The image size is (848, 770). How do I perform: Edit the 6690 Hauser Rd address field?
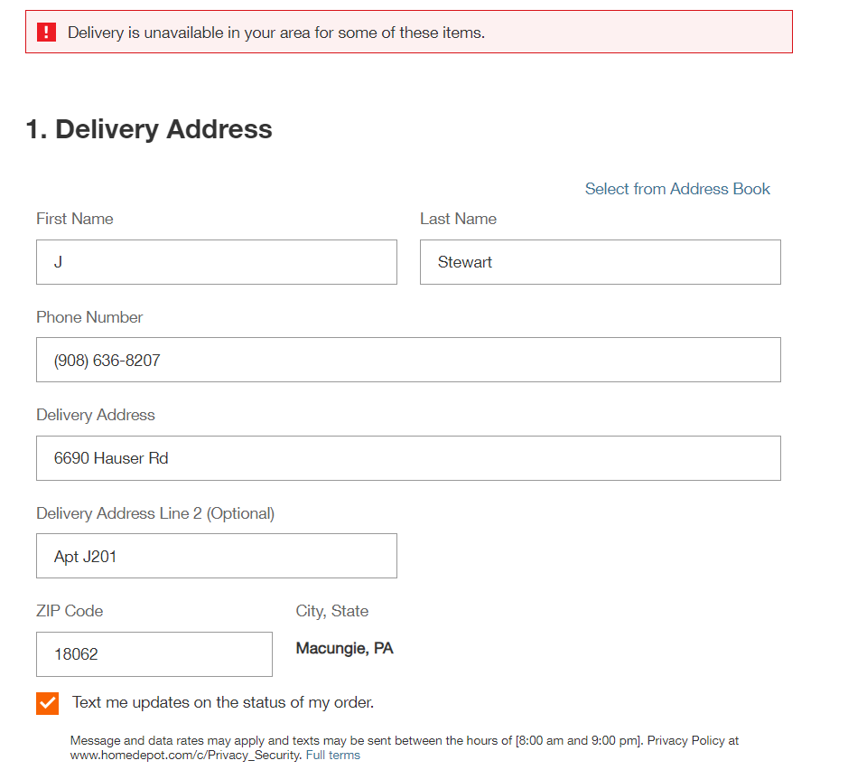(x=408, y=458)
